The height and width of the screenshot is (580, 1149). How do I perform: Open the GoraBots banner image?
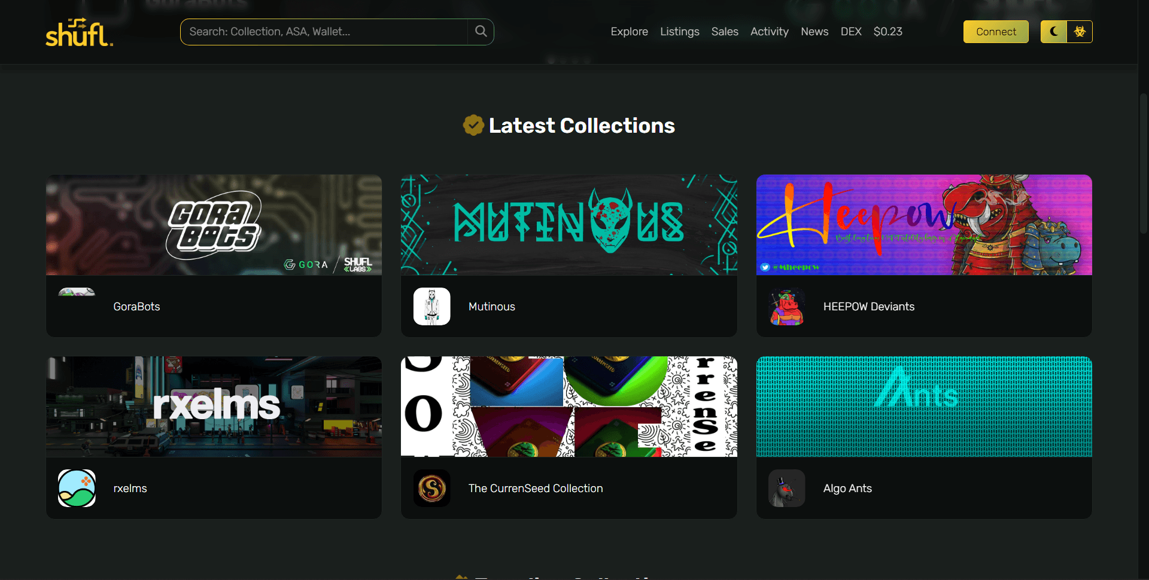click(x=214, y=225)
